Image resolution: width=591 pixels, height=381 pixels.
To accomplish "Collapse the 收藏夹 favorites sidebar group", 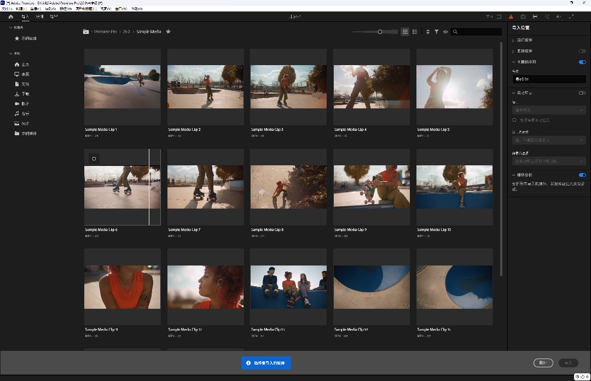I will click(x=10, y=27).
